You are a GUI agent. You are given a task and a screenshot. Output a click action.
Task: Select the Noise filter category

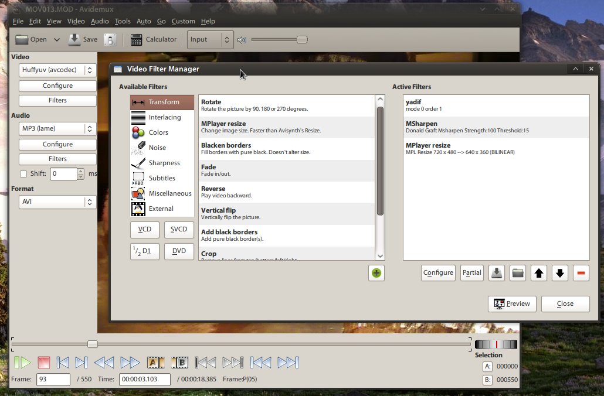tap(162, 148)
